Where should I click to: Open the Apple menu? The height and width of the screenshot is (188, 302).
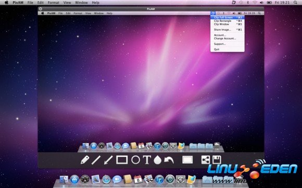pos(6,3)
